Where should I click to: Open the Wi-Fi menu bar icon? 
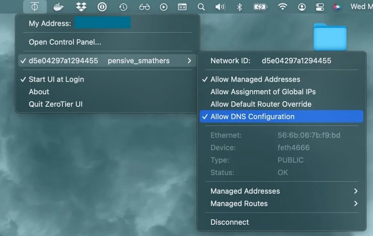[x=282, y=7]
